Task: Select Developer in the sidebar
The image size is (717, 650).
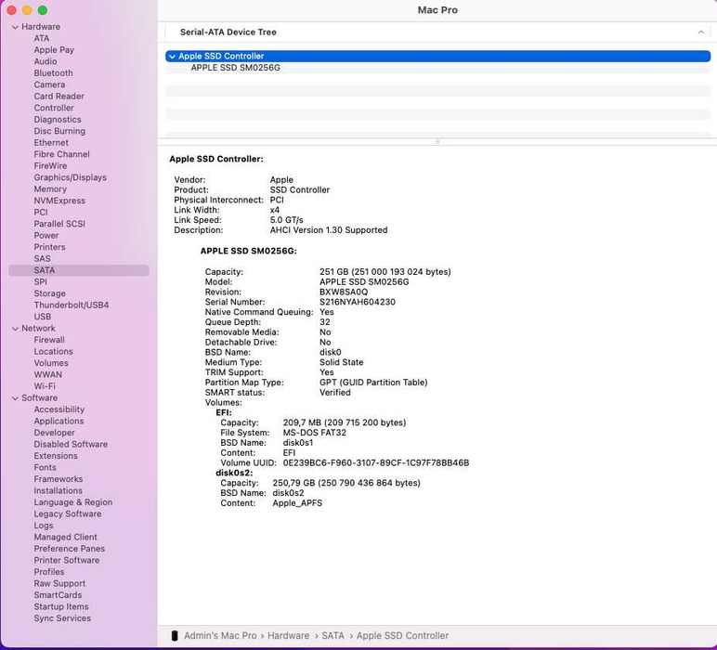Action: coord(54,433)
